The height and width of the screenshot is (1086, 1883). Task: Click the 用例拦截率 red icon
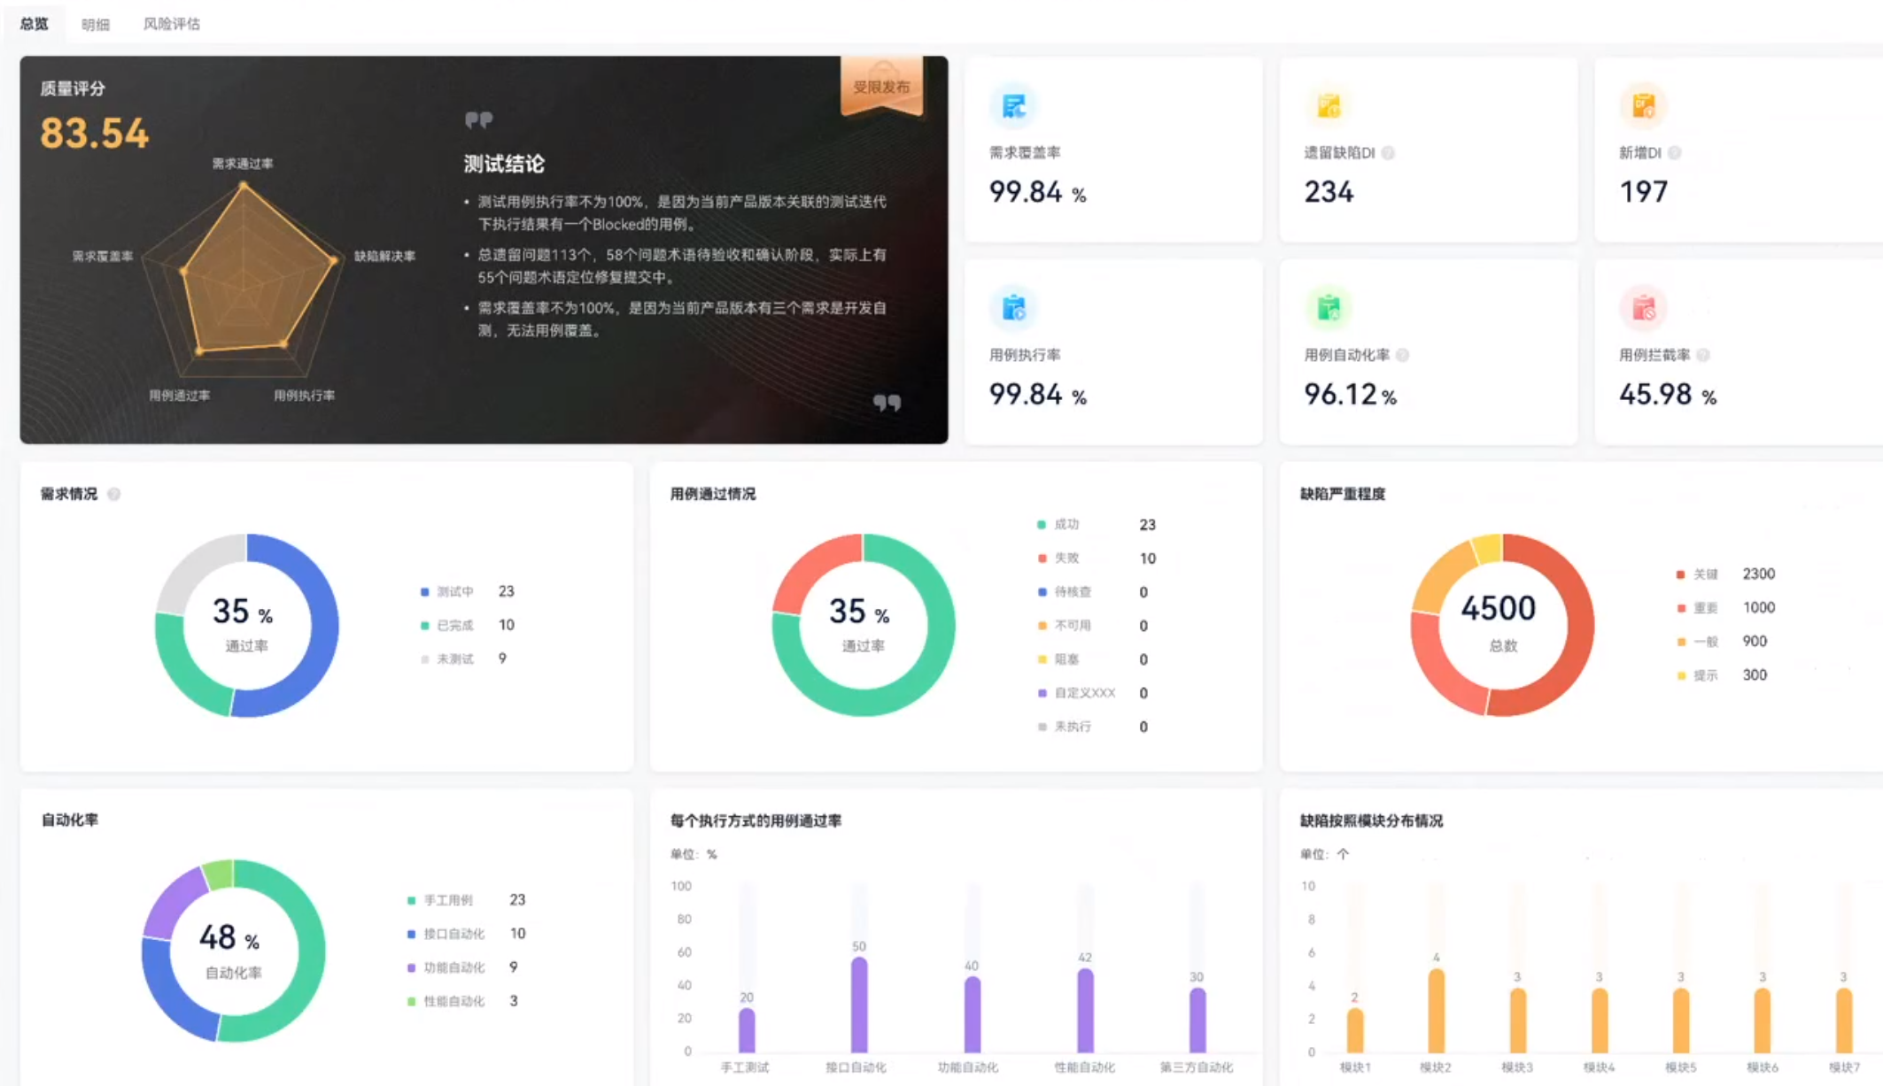pos(1643,308)
